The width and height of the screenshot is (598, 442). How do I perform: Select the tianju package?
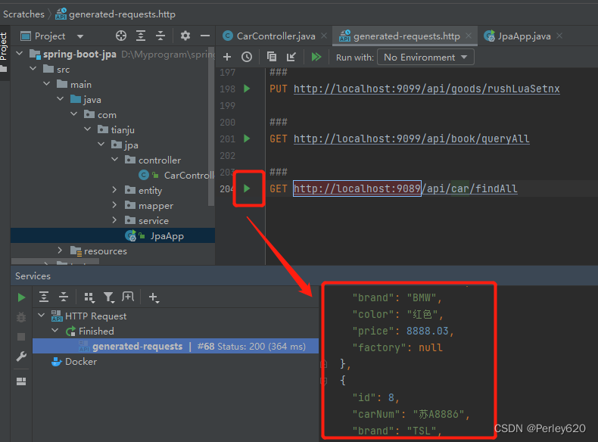coord(117,130)
